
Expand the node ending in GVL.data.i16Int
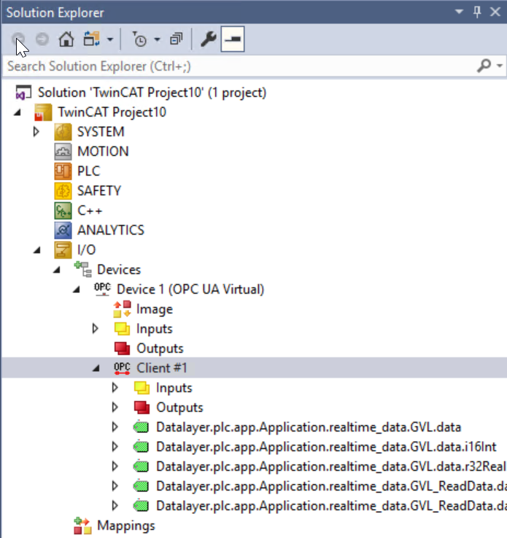115,447
